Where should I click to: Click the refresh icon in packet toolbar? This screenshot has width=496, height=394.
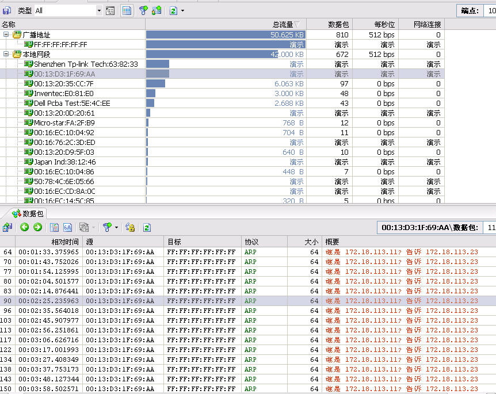pyautogui.click(x=147, y=227)
